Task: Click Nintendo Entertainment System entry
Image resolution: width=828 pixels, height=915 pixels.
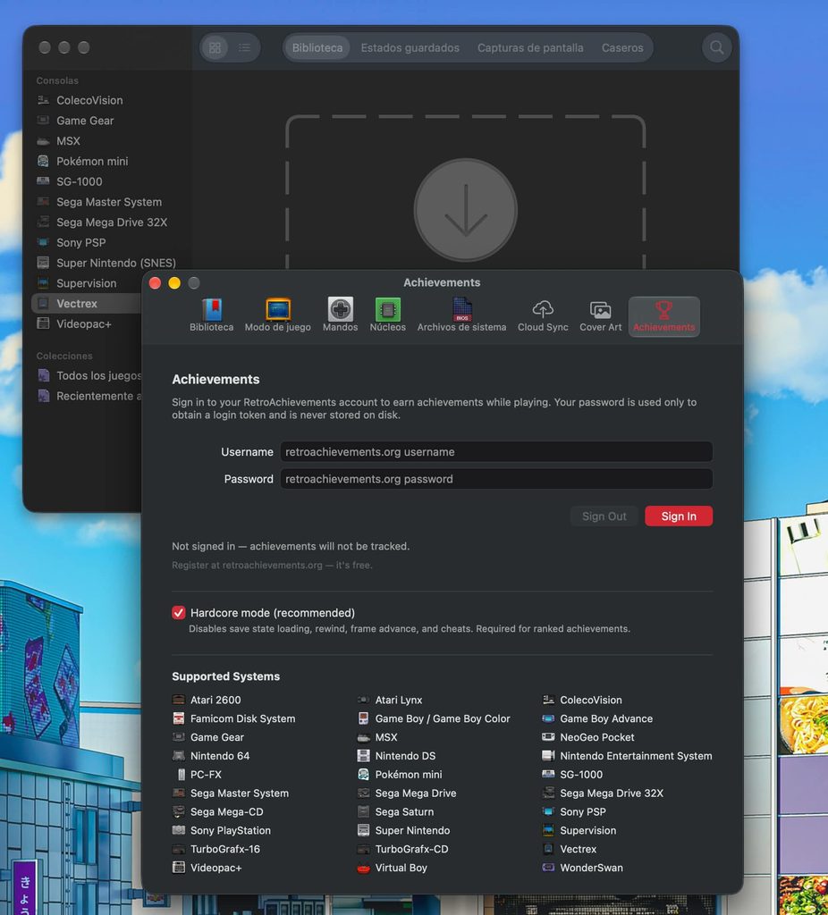Action: tap(627, 756)
